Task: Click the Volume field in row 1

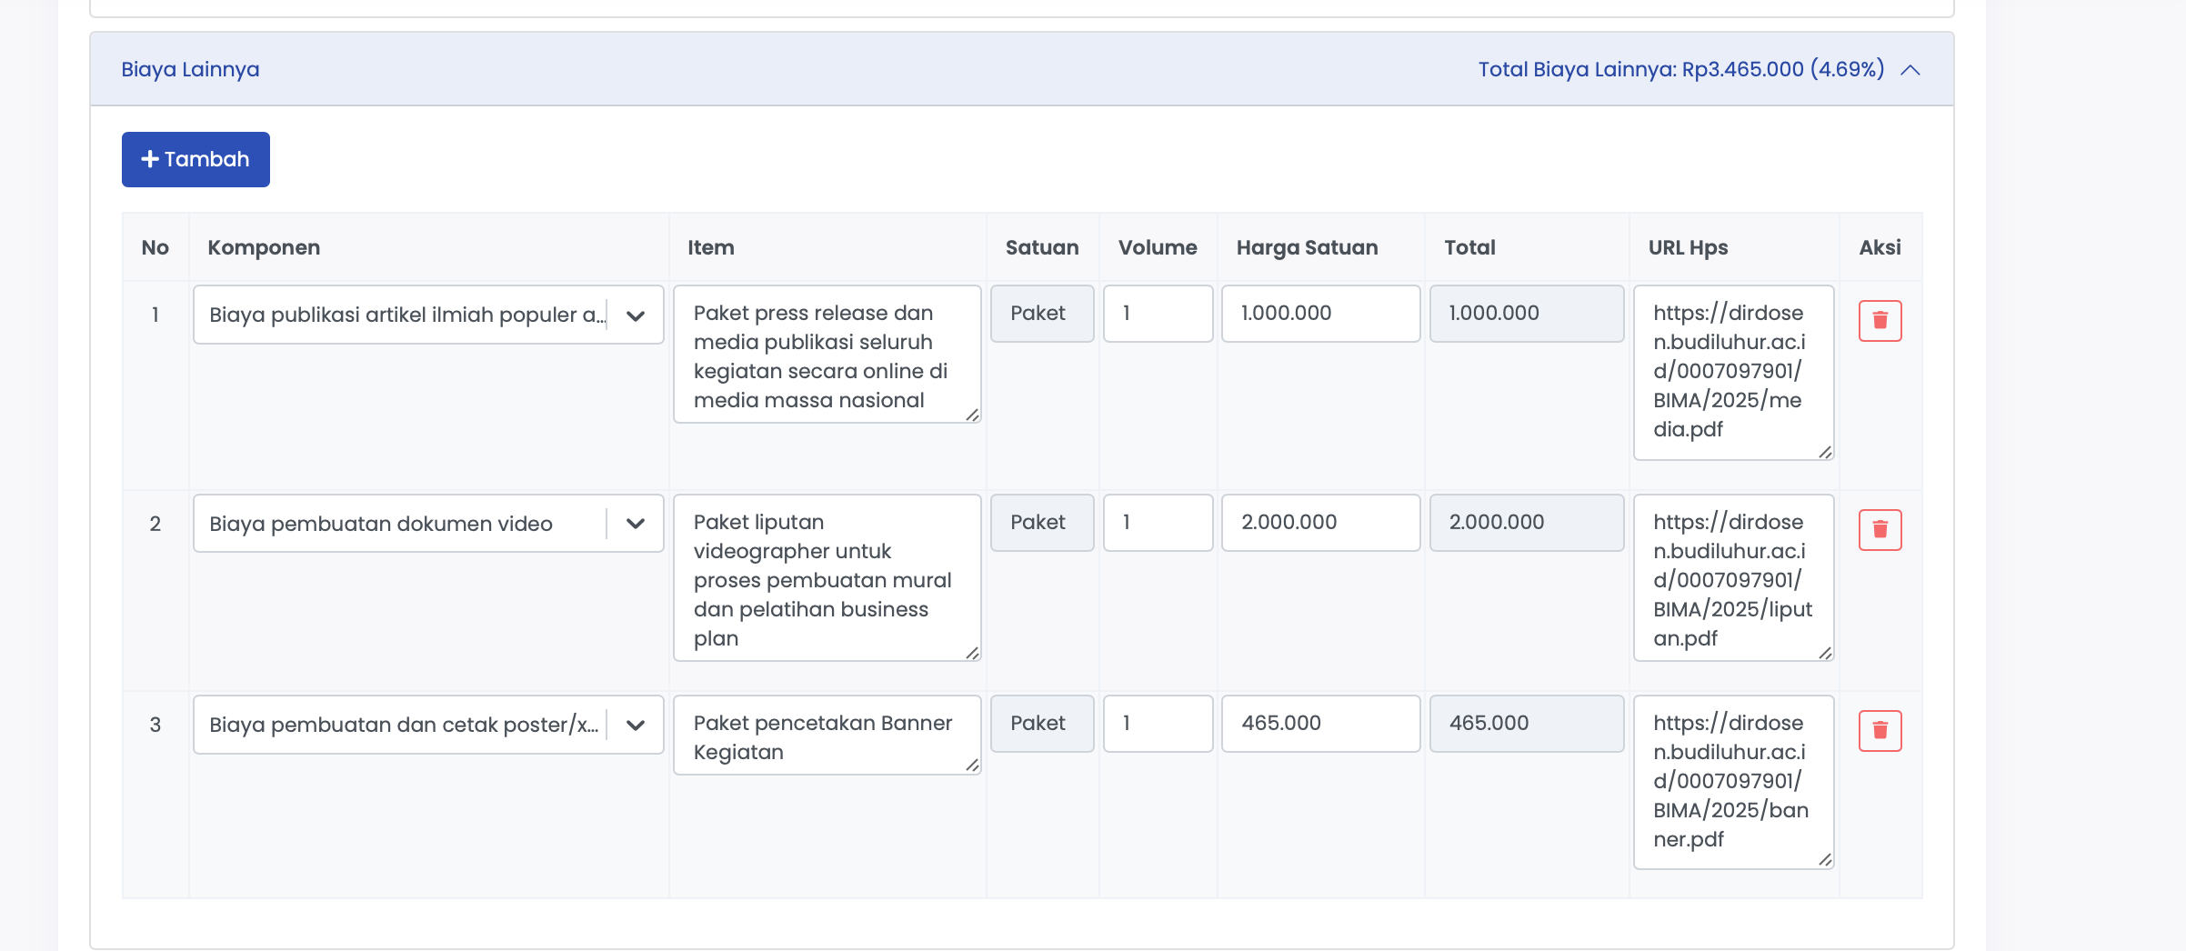Action: (1157, 314)
